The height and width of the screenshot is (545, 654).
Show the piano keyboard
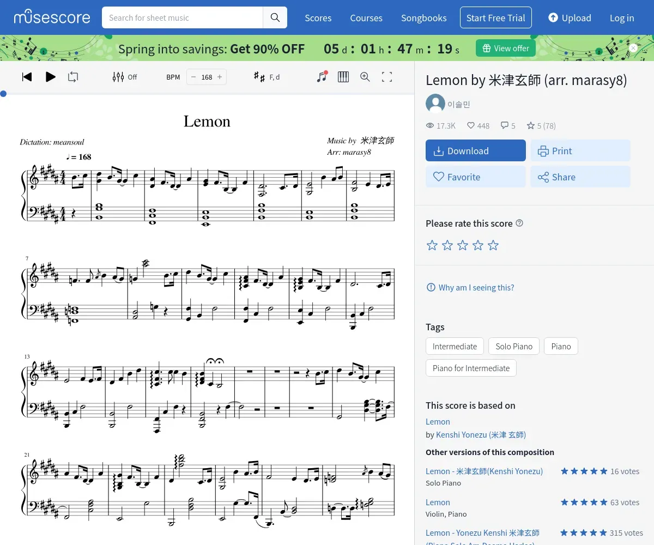pyautogui.click(x=343, y=77)
